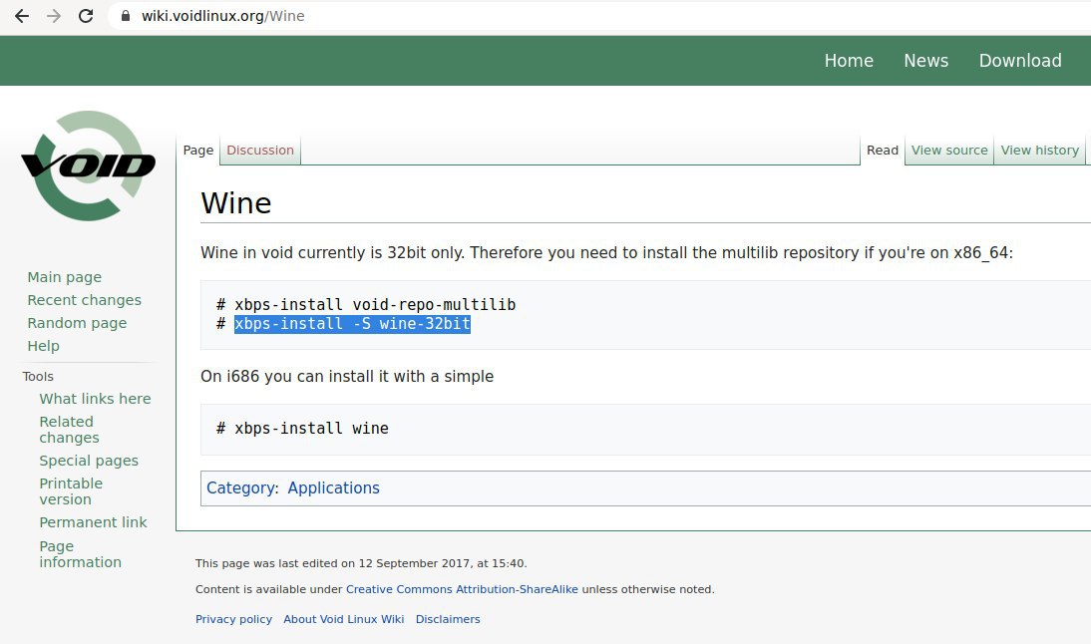Open Special pages link

coord(89,461)
